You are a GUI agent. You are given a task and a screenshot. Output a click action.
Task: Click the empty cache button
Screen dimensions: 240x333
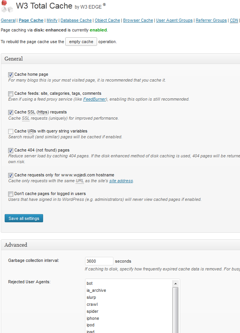pyautogui.click(x=81, y=42)
